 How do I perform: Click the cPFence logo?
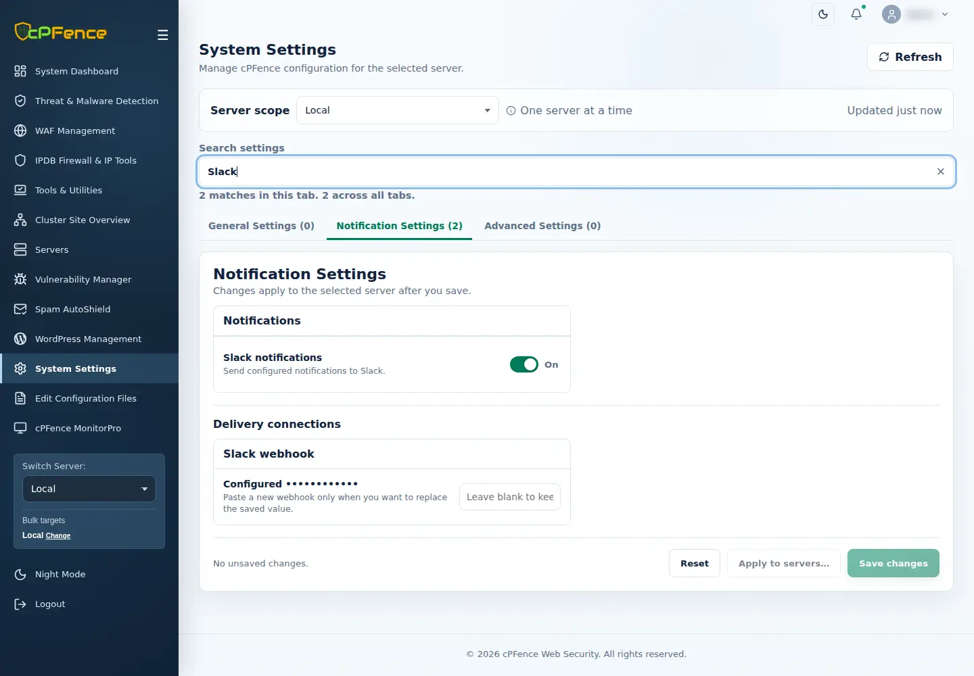point(61,32)
